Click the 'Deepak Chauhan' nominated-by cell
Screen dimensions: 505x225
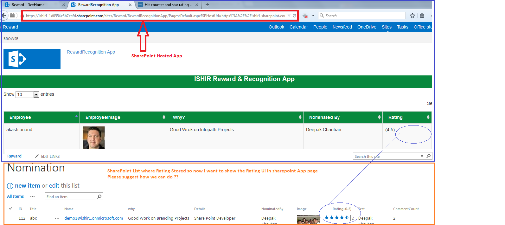click(323, 130)
